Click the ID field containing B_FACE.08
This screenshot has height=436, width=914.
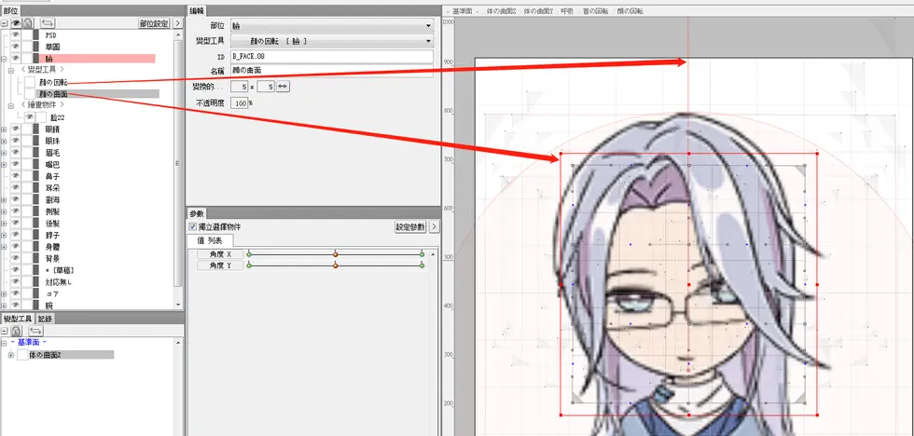tap(332, 57)
